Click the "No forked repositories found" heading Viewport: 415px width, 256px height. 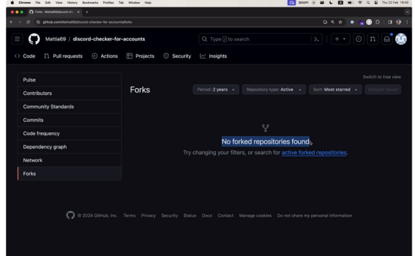pyautogui.click(x=265, y=141)
